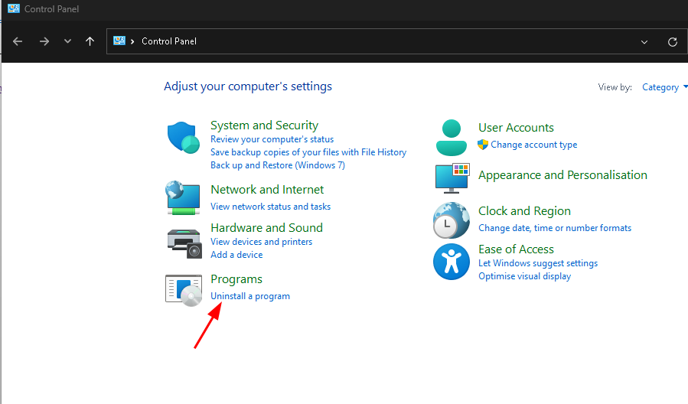Open Hardware and Sound heading

267,228
